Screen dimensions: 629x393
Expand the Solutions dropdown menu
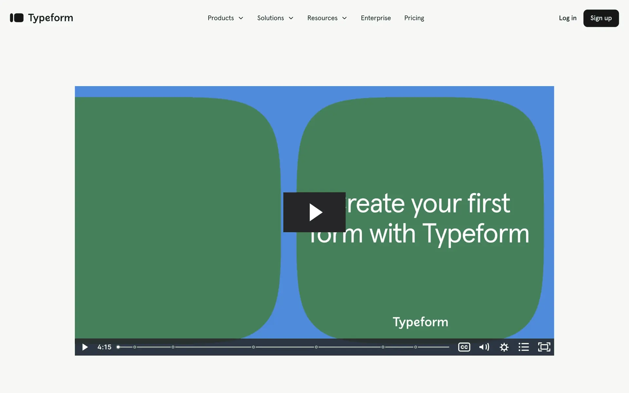tap(275, 18)
